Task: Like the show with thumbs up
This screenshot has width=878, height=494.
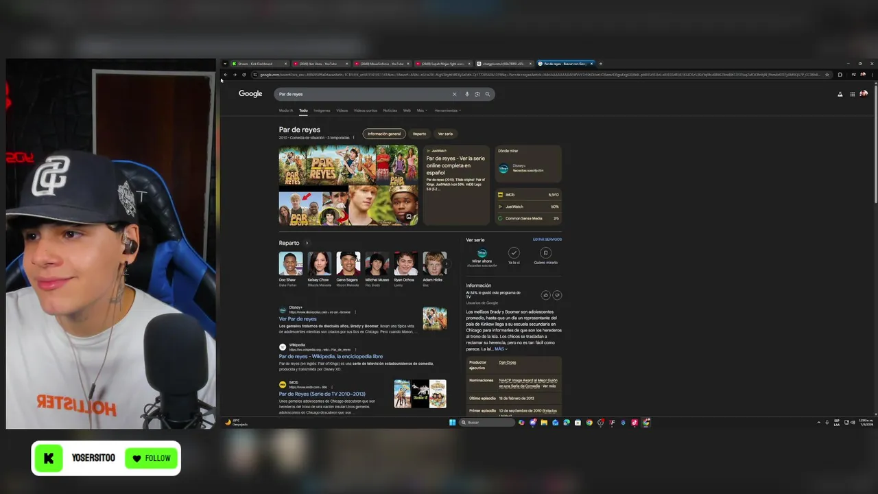Action: (546, 295)
